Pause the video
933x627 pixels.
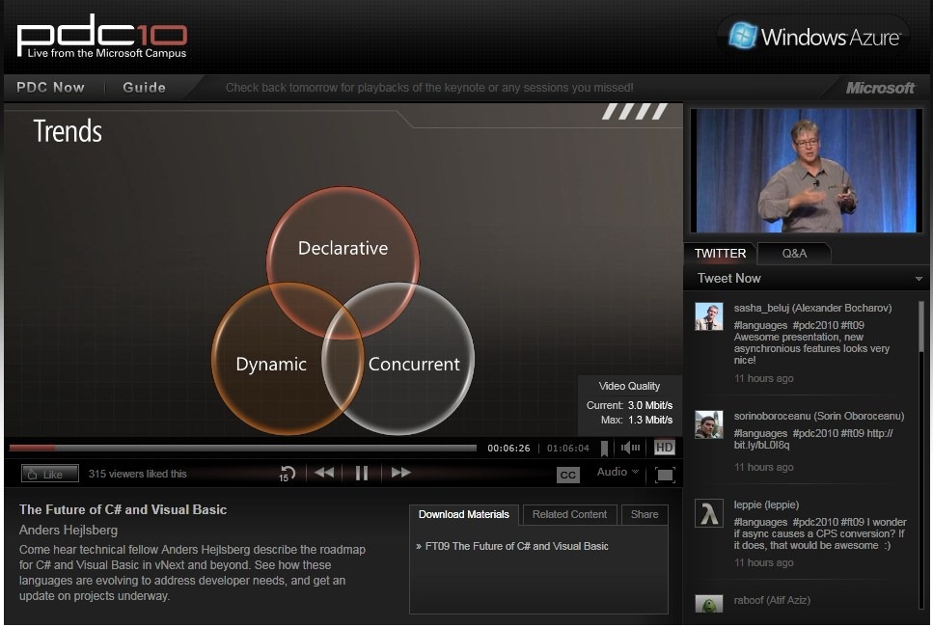[x=362, y=473]
